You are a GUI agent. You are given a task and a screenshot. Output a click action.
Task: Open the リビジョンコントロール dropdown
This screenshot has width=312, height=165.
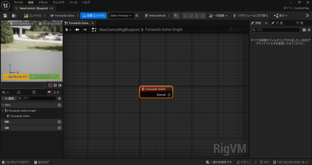[291, 162]
